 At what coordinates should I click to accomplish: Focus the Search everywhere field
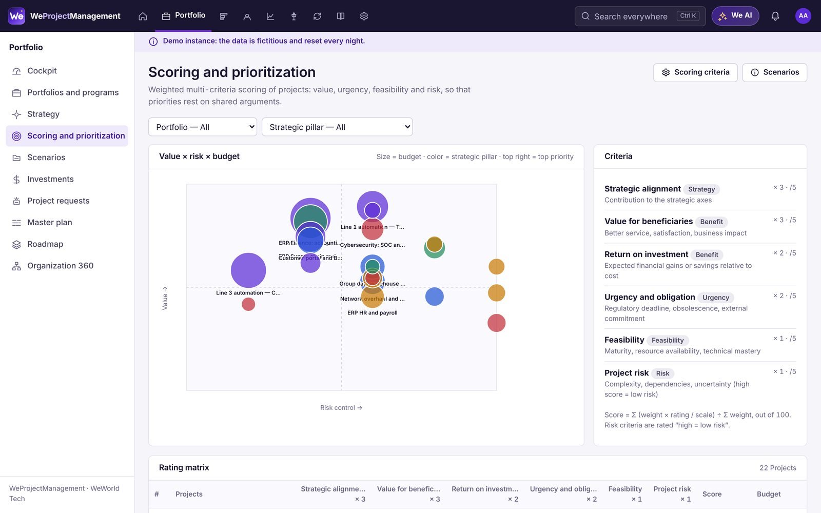pos(640,16)
